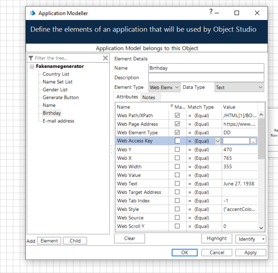
Task: Click the ellipsis button in Web Access Key value
Action: coord(253,141)
